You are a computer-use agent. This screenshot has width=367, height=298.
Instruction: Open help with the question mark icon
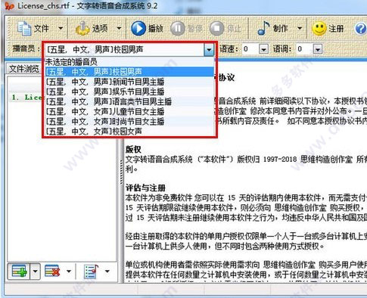tap(361, 29)
